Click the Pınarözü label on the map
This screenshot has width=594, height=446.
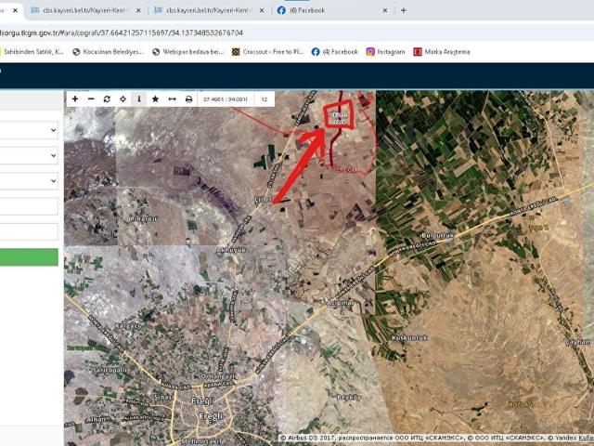[145, 218]
